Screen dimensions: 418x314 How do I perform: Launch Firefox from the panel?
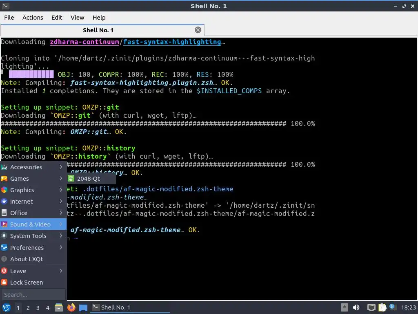click(71, 307)
